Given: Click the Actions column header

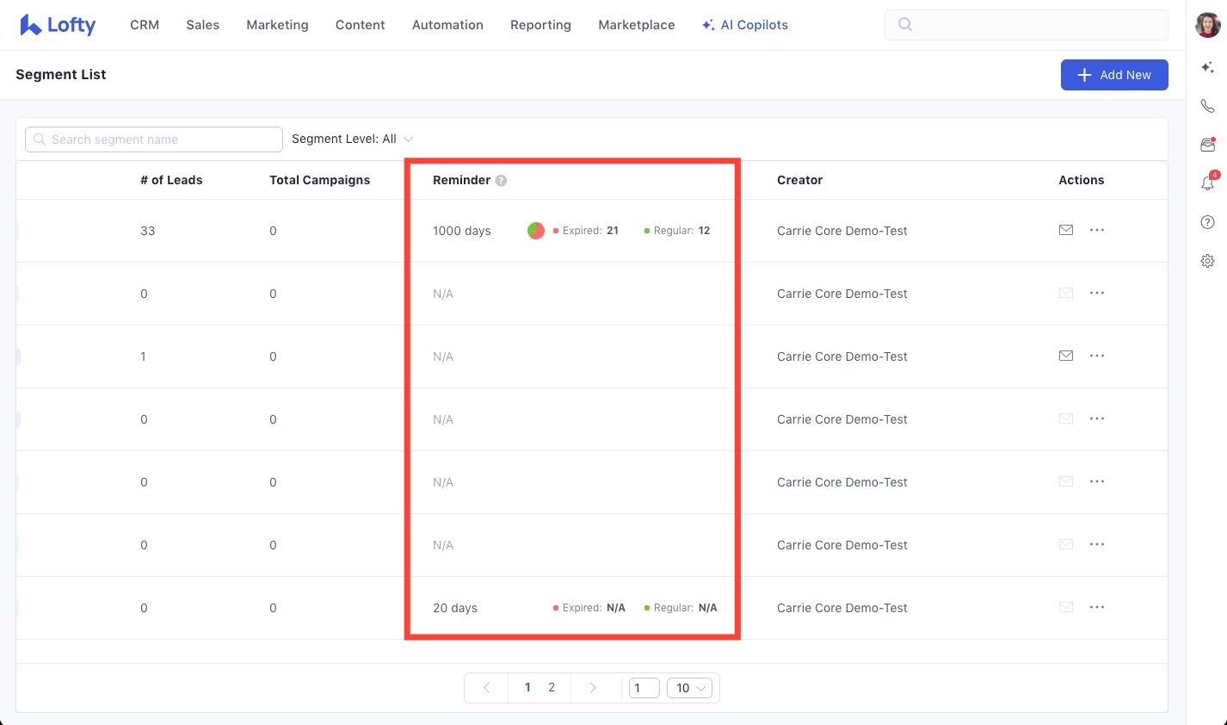Looking at the screenshot, I should 1082,180.
